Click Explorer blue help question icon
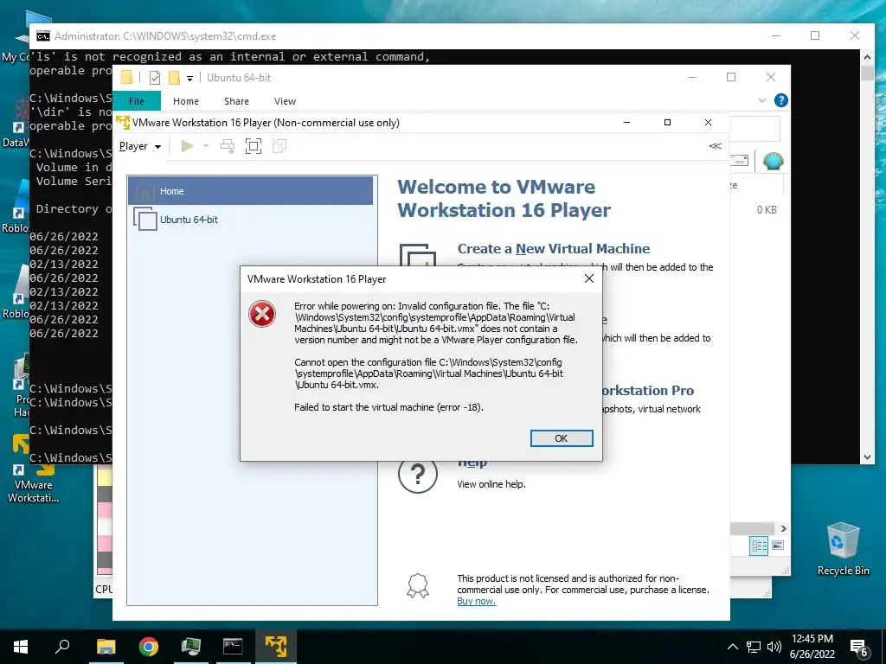The width and height of the screenshot is (886, 664). pos(781,100)
